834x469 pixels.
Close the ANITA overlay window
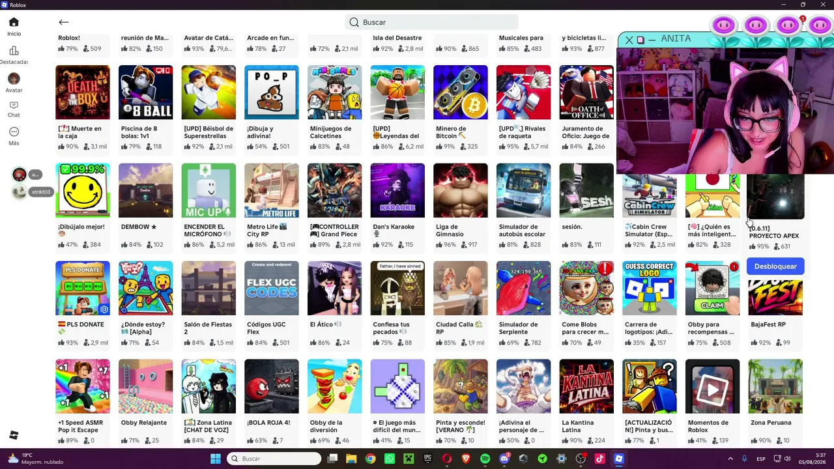tap(629, 40)
